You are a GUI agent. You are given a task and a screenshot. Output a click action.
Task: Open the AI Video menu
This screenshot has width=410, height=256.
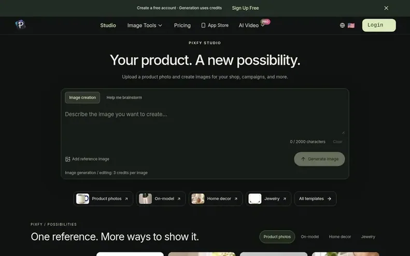coord(248,25)
